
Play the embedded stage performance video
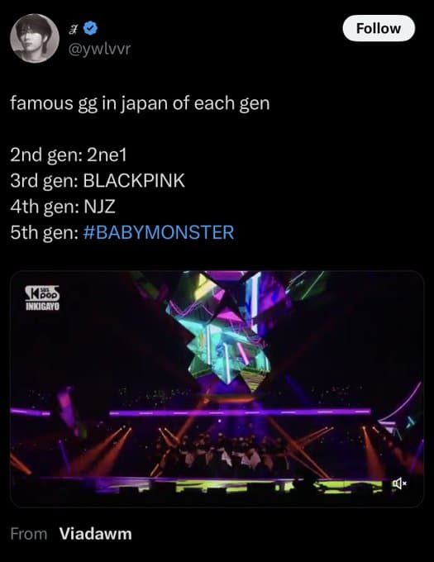[x=217, y=388]
